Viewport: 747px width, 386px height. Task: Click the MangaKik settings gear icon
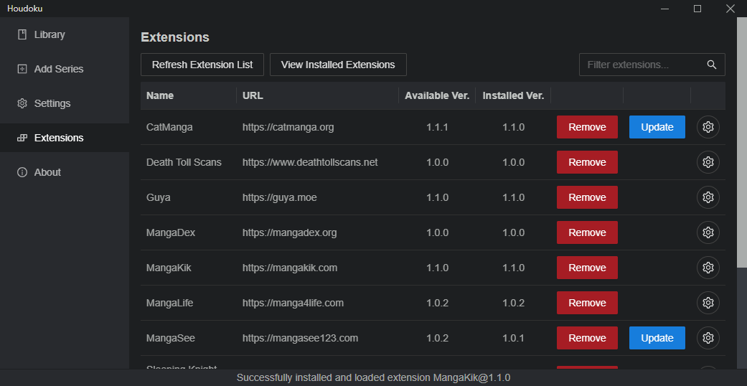[x=708, y=268]
